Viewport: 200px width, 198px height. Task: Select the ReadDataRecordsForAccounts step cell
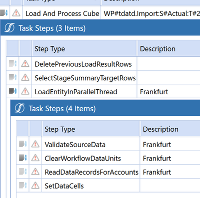[x=91, y=172]
